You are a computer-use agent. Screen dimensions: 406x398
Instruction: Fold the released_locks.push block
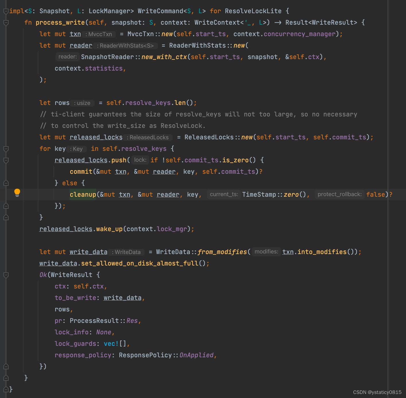pyautogui.click(x=6, y=160)
